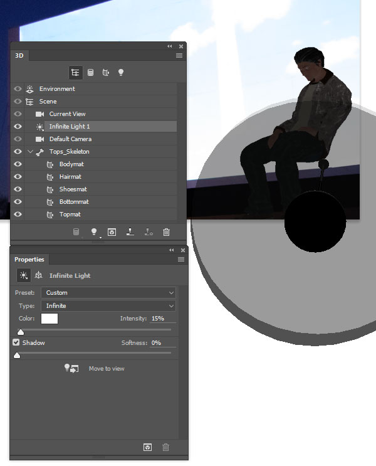Click the Move to view button
Screen dimensions: 376x466
click(x=95, y=369)
